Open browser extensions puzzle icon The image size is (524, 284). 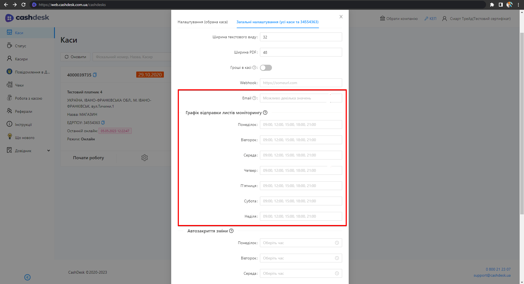[x=492, y=5]
